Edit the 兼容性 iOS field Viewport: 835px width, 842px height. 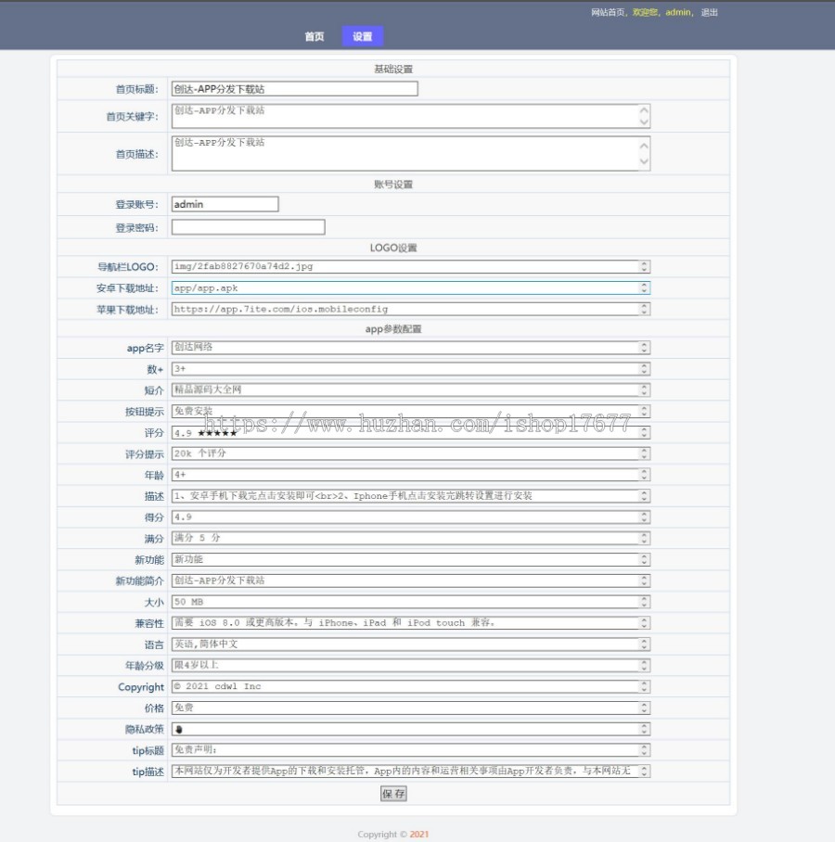click(x=410, y=623)
